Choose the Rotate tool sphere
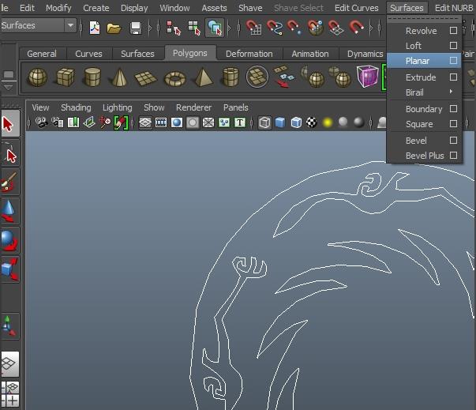This screenshot has height=410, width=476. coord(10,240)
